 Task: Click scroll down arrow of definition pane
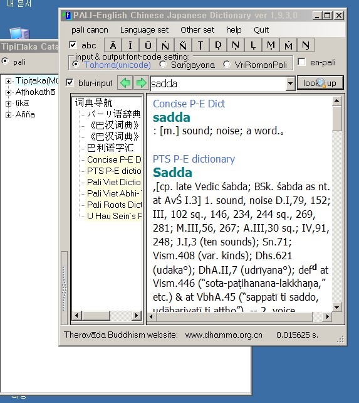pyautogui.click(x=337, y=307)
